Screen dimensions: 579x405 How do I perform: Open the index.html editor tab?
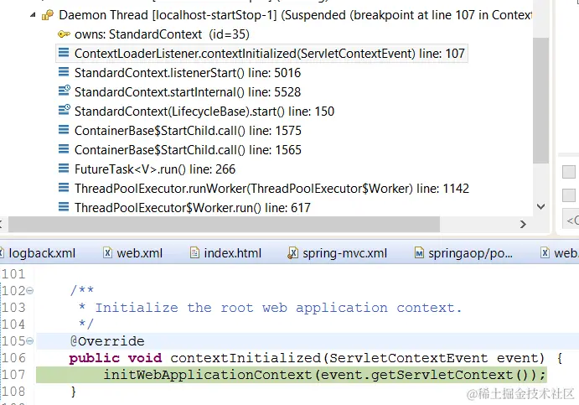[x=226, y=253]
